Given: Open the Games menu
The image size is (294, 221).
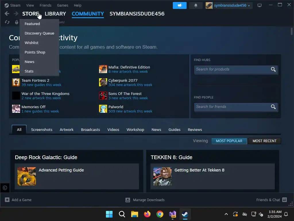Looking at the screenshot, I should (63, 5).
